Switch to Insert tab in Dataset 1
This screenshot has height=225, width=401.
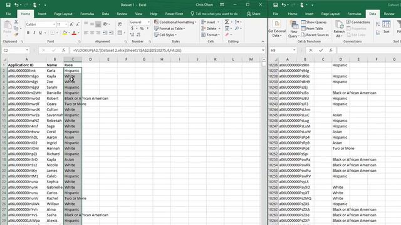click(42, 14)
